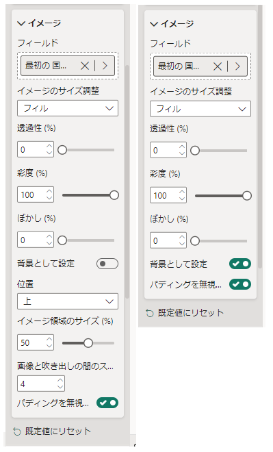The image size is (273, 452).
Task: Click reset icon beside left 既定値にリセット
Action: click(17, 431)
